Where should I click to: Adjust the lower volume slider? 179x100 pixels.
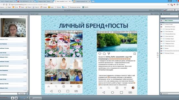pos(24,99)
